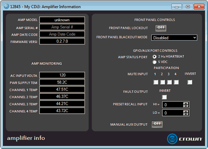The height and width of the screenshot is (149, 208).
Task: Click the Amp Serial # field
Action: click(x=62, y=27)
